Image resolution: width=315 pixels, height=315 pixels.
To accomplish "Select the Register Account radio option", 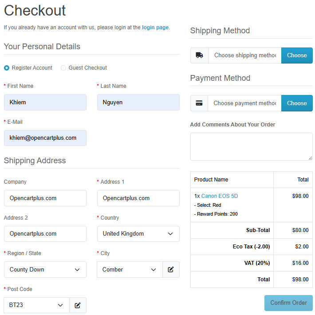I will coord(7,68).
